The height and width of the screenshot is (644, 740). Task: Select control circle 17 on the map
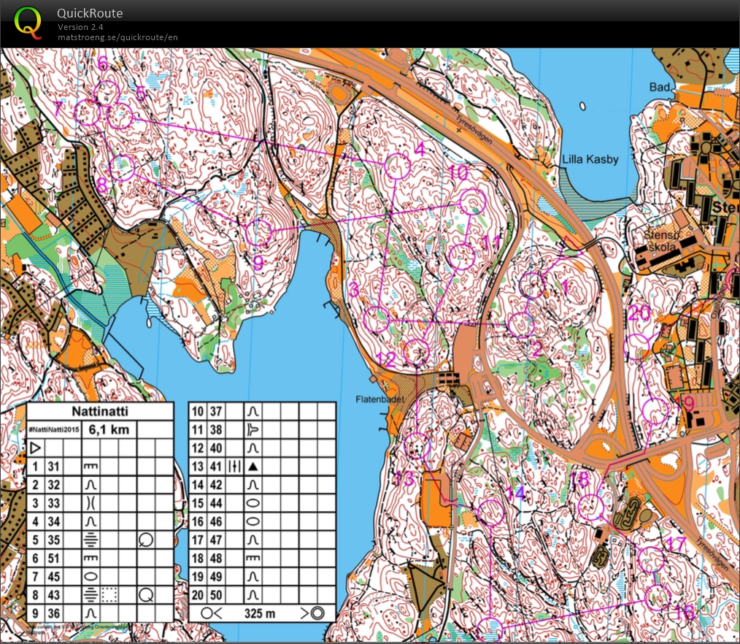tap(651, 559)
